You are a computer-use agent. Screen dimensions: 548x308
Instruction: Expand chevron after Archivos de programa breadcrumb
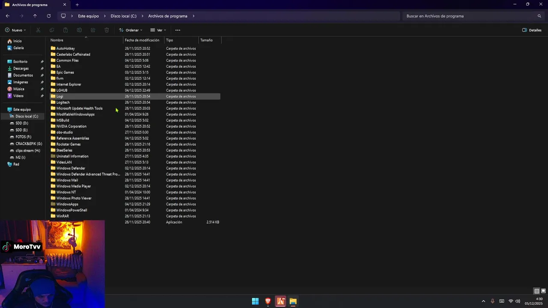point(194,16)
